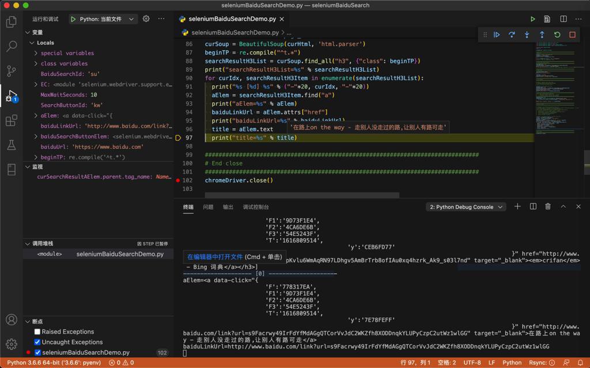Split the terminal panel
This screenshot has width=590, height=368.
[x=533, y=206]
